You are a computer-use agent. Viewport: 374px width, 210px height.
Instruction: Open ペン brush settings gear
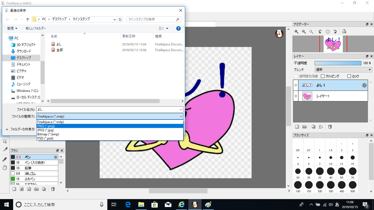(x=55, y=157)
